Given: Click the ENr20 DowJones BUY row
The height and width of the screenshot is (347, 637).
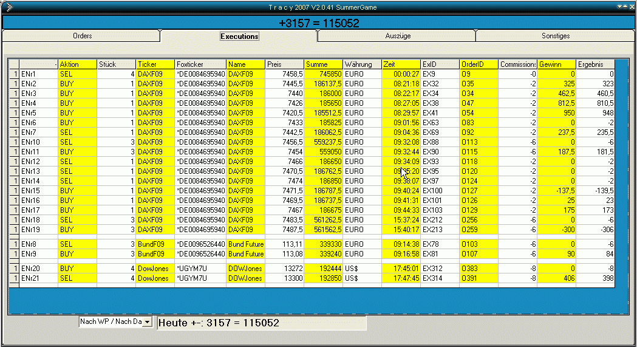Looking at the screenshot, I should tap(38, 269).
